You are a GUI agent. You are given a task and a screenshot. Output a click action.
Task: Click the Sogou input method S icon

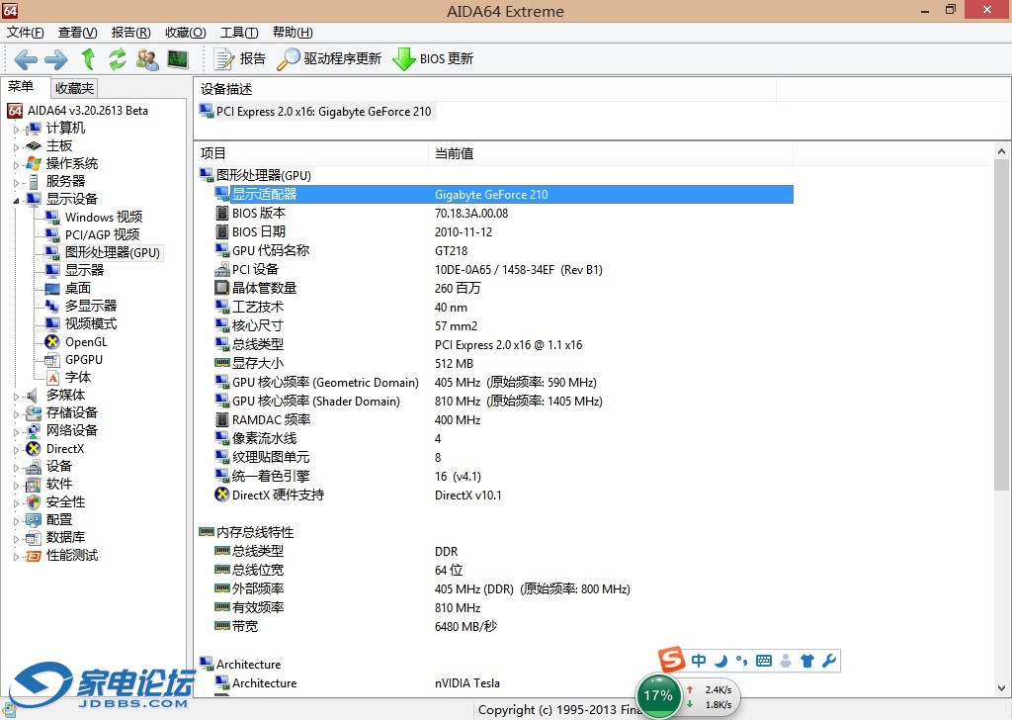672,661
